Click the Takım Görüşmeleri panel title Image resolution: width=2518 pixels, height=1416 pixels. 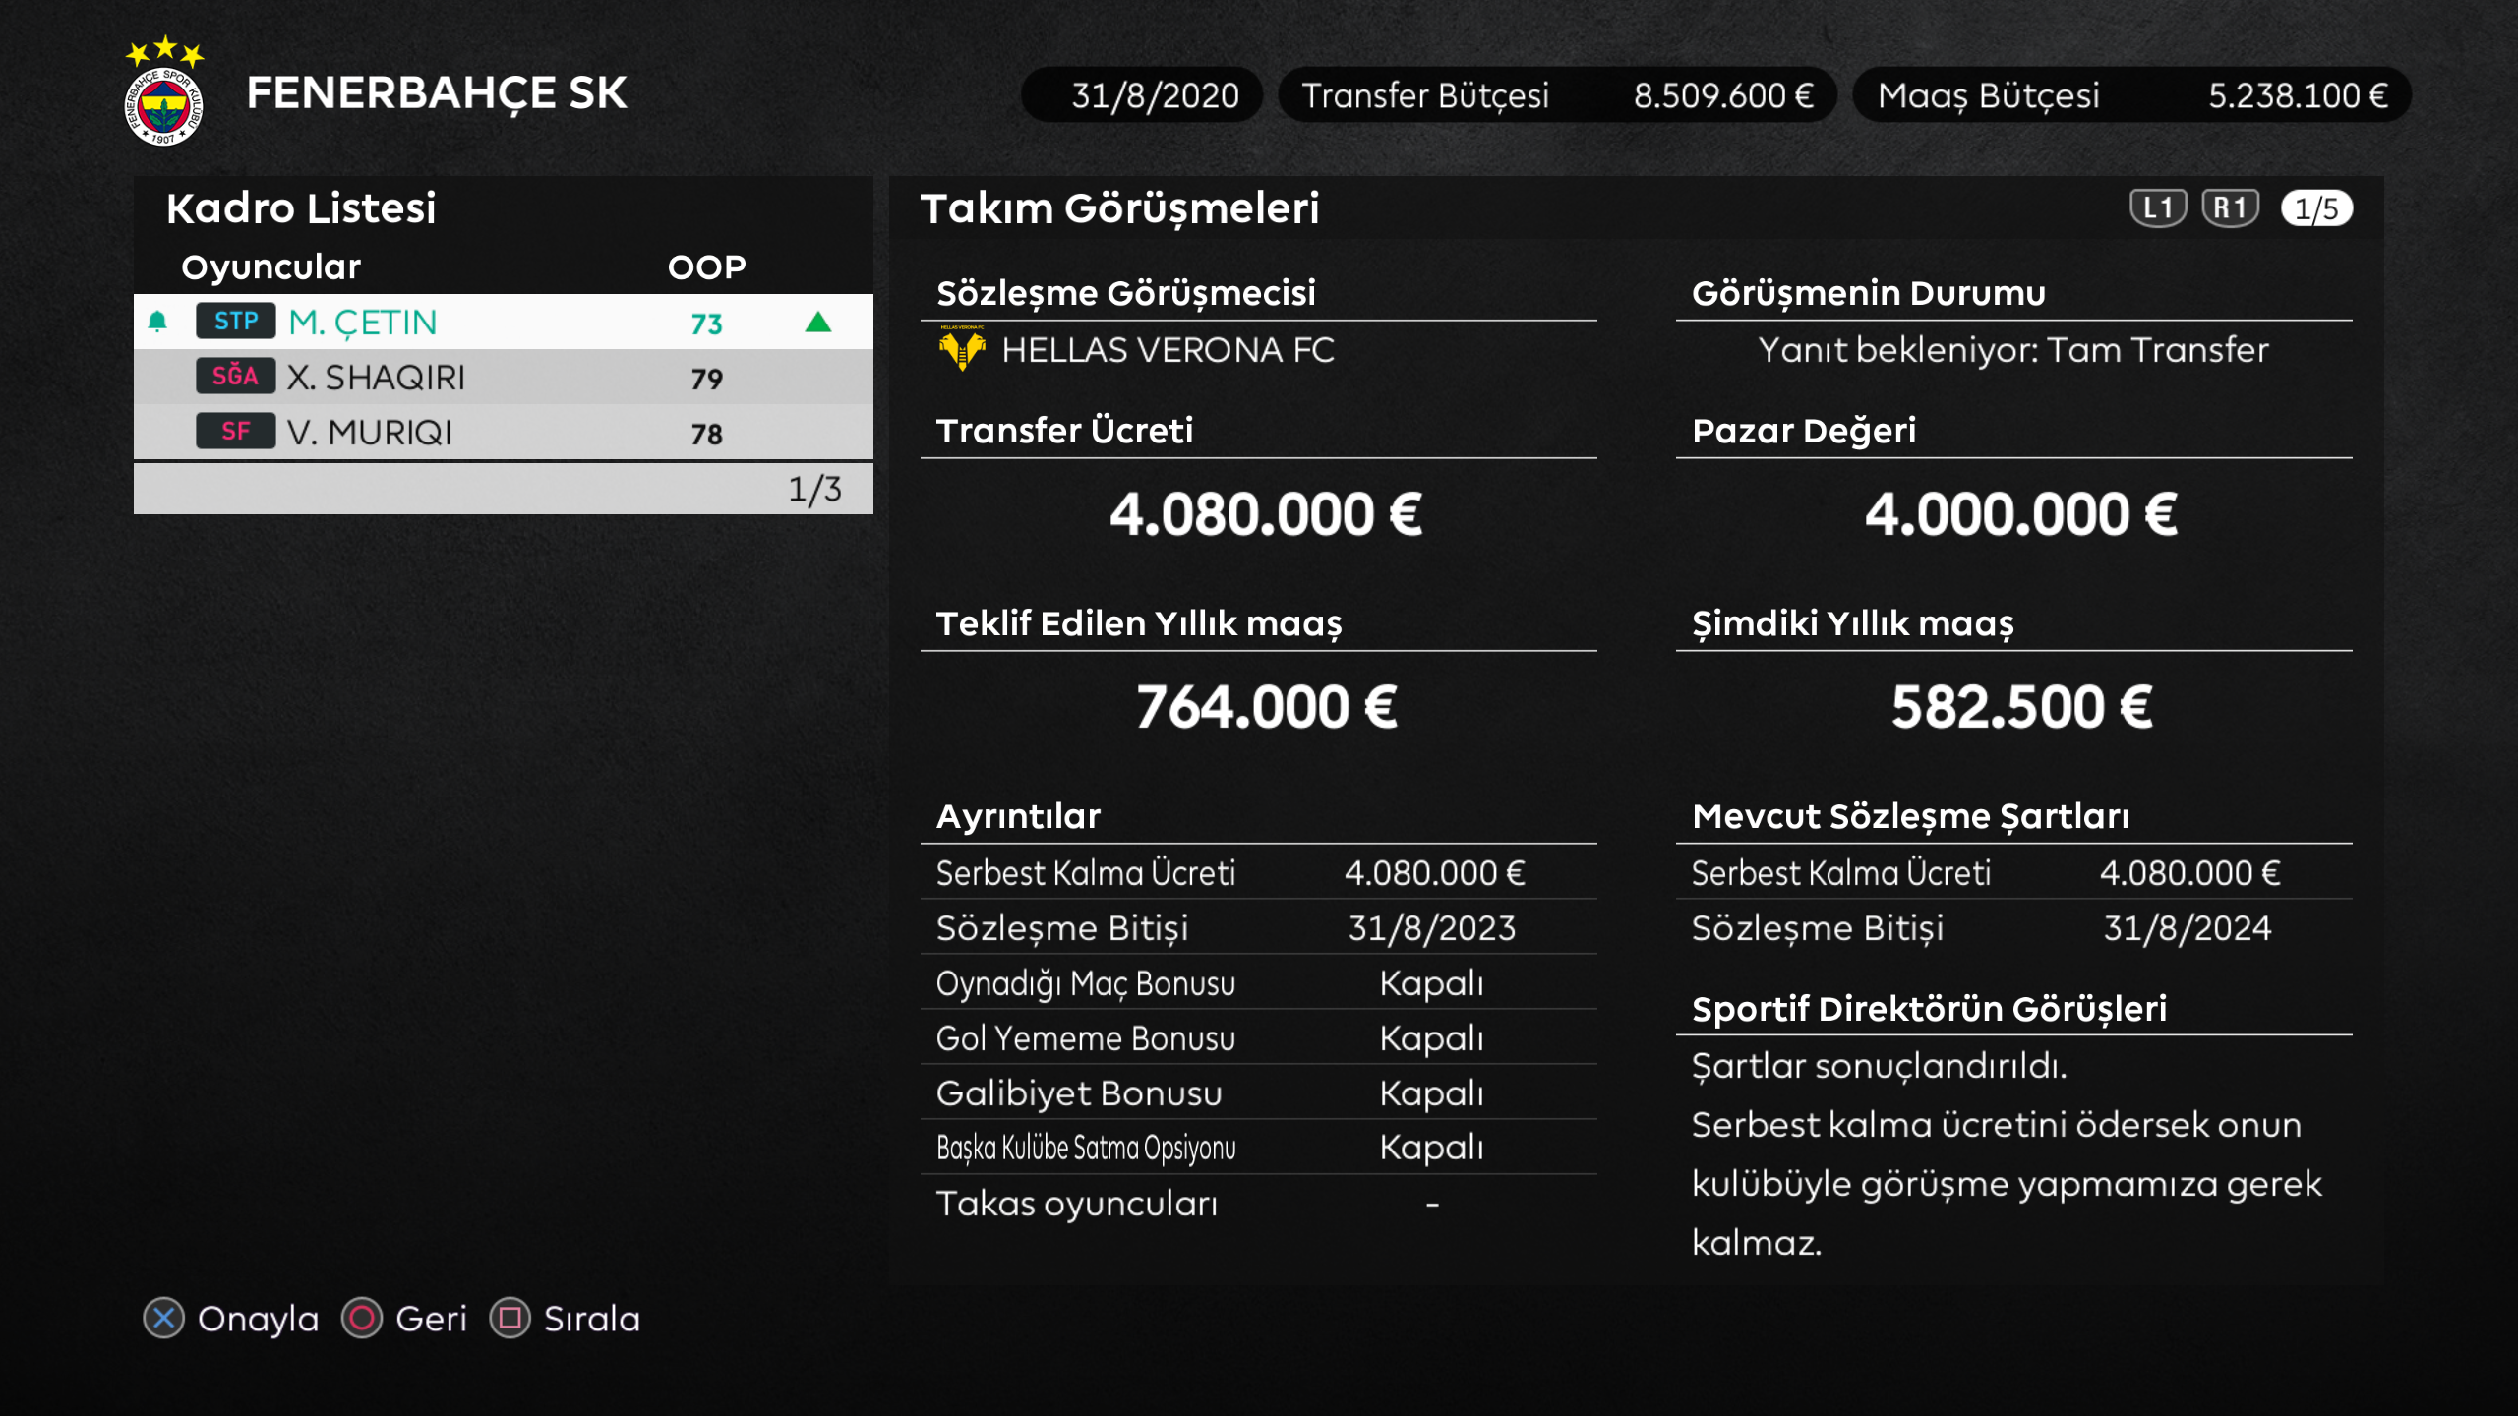click(x=1119, y=208)
